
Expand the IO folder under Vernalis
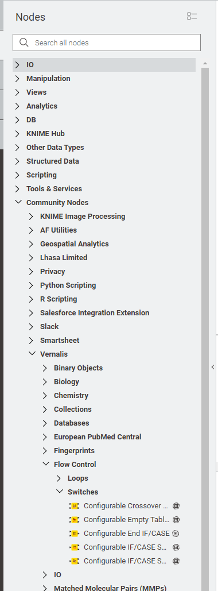click(45, 575)
